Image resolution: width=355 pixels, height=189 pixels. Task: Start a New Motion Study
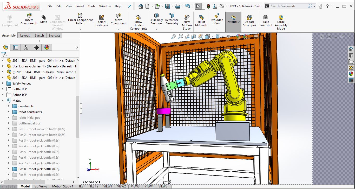point(187,22)
